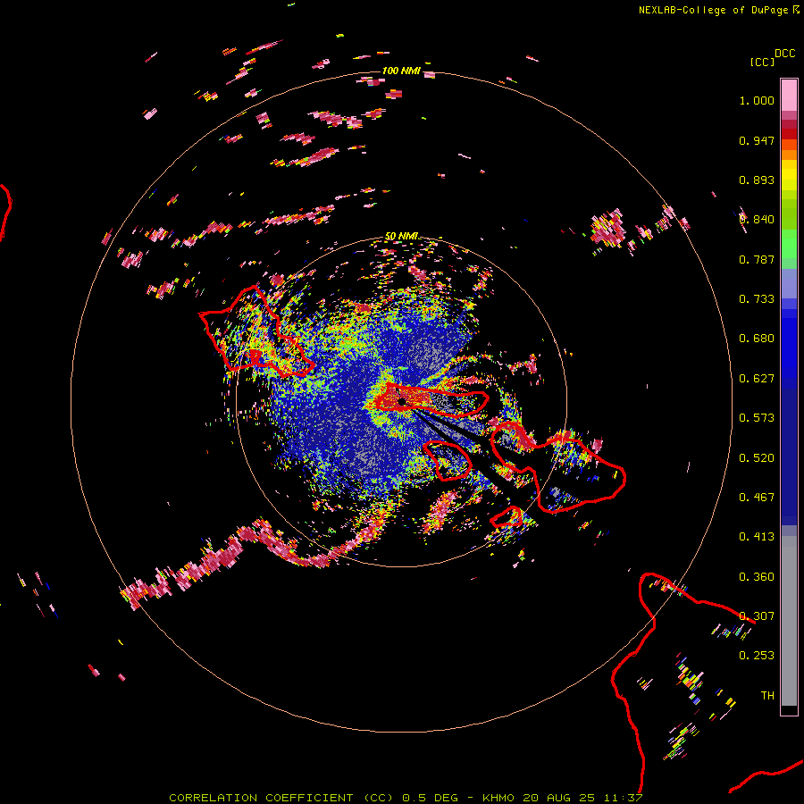This screenshot has height=804, width=804.
Task: Pick the red swatch near 0.947
Action: click(x=789, y=134)
